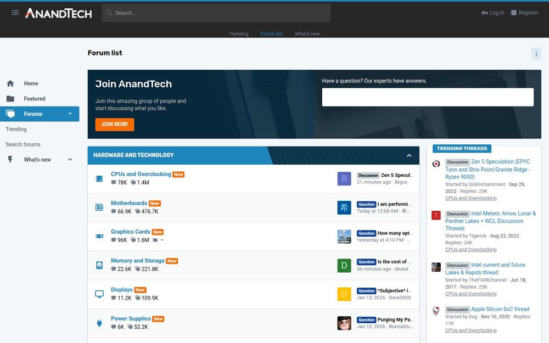Click the yellow 'D' avatar in Displays row
The width and height of the screenshot is (549, 343).
344,294
